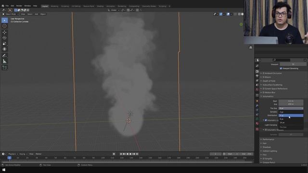The image size is (308, 173).
Task: Select the Add Cube tool
Action: point(4,68)
